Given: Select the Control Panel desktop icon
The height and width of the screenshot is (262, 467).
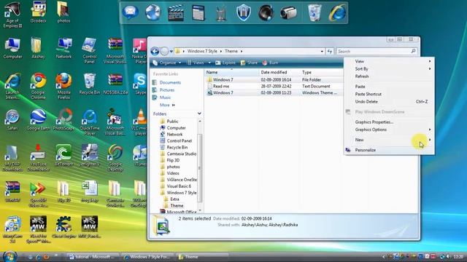Looking at the screenshot, I should pos(89,50).
